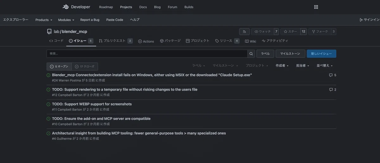Click the search magnifier icon
Viewport: 380px width, 163px height.
(x=251, y=54)
